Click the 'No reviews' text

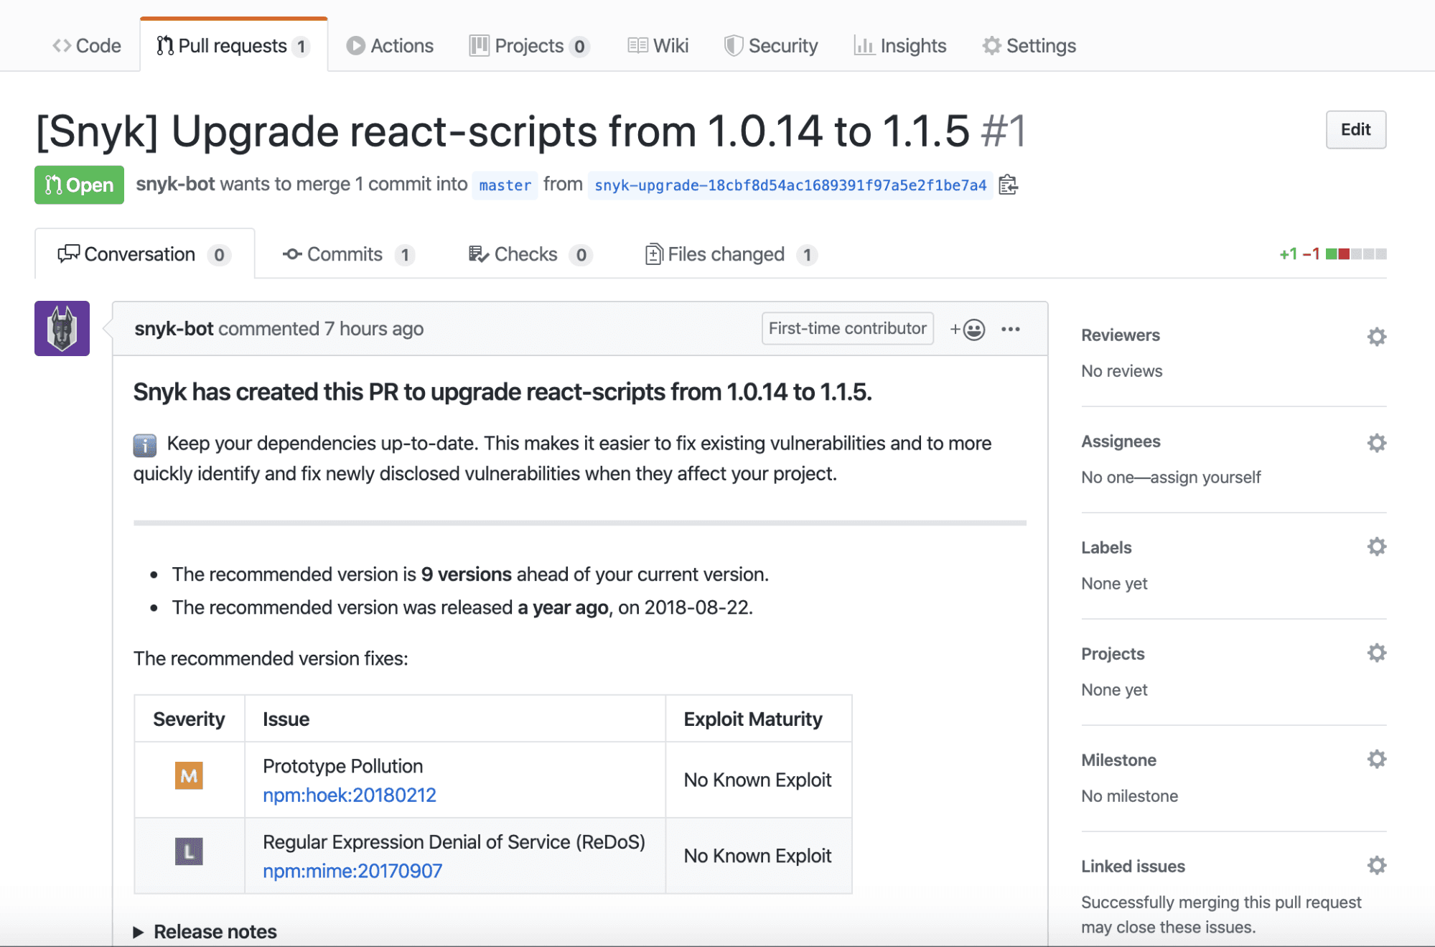tap(1121, 371)
